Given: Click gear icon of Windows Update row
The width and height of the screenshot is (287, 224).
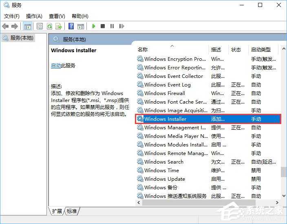Looking at the screenshot, I should (x=140, y=179).
